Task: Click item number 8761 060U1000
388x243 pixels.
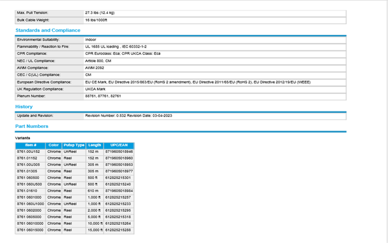Action: coord(31,203)
